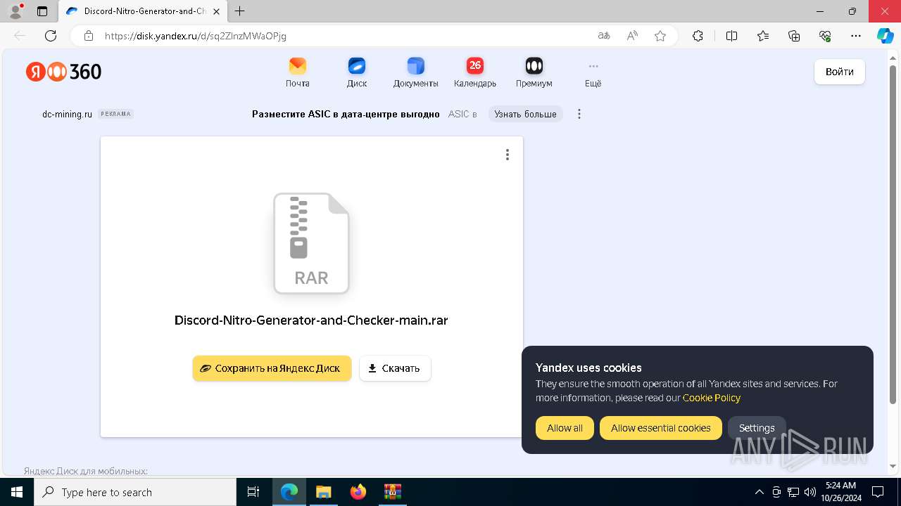Open the file card three-dot menu
Screen dimensions: 901x506
tap(508, 155)
